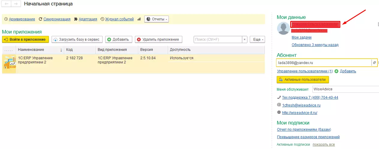The width and height of the screenshot is (379, 149).
Task: Click the Абонент email input field
Action: tap(324, 63)
